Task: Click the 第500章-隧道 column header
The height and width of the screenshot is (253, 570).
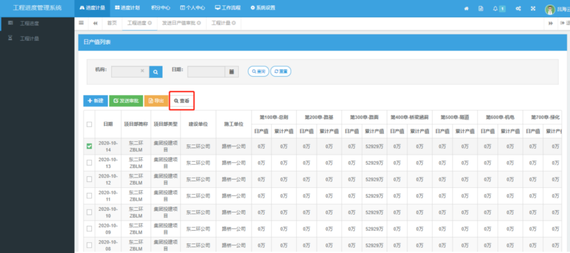Action: 455,117
